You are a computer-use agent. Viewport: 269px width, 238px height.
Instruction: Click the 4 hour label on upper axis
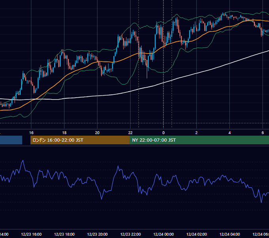click(229, 133)
